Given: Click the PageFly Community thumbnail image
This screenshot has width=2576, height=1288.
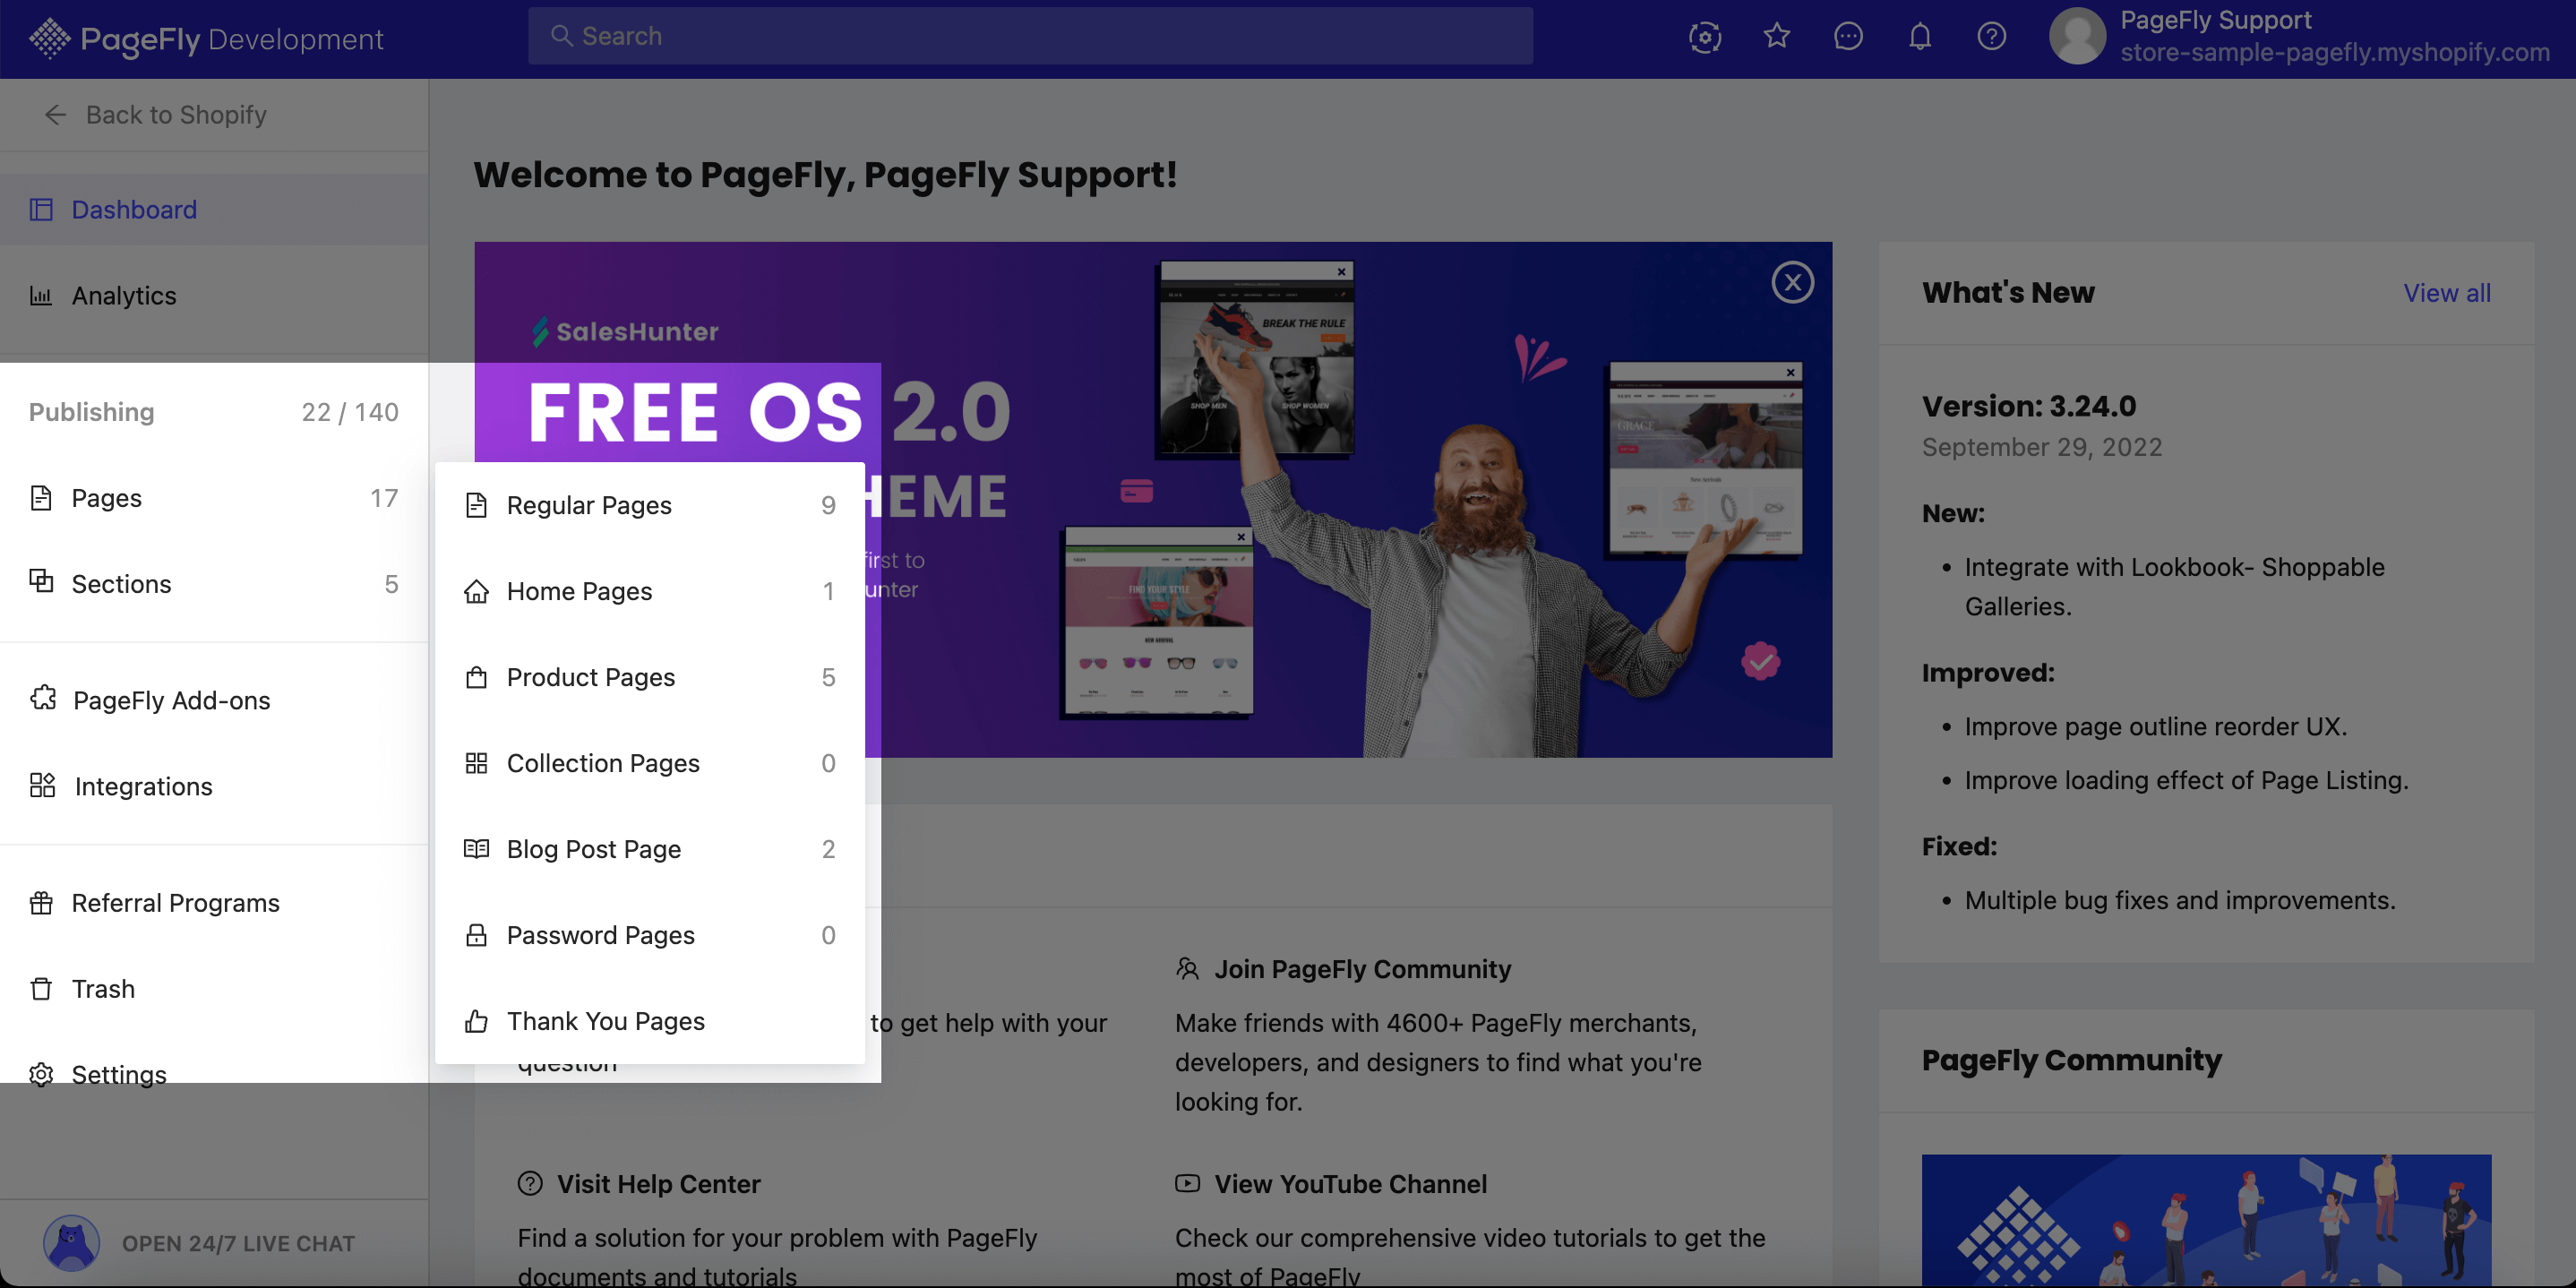Looking at the screenshot, I should pyautogui.click(x=2206, y=1221).
